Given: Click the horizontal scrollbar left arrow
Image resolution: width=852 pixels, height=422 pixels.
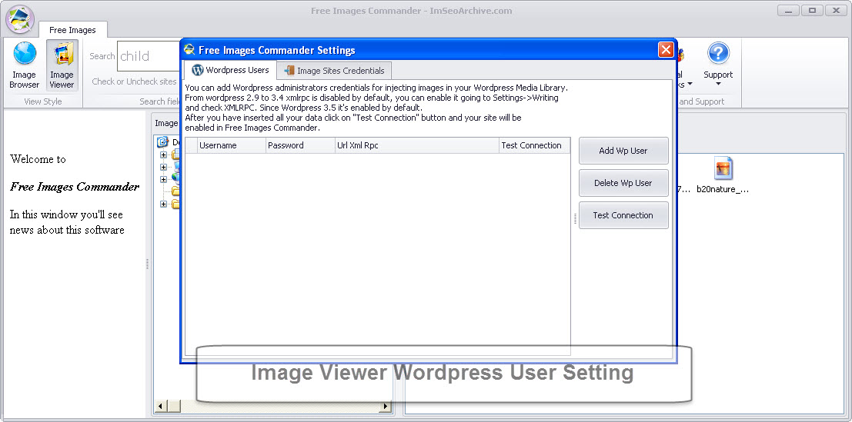Looking at the screenshot, I should click(x=161, y=406).
